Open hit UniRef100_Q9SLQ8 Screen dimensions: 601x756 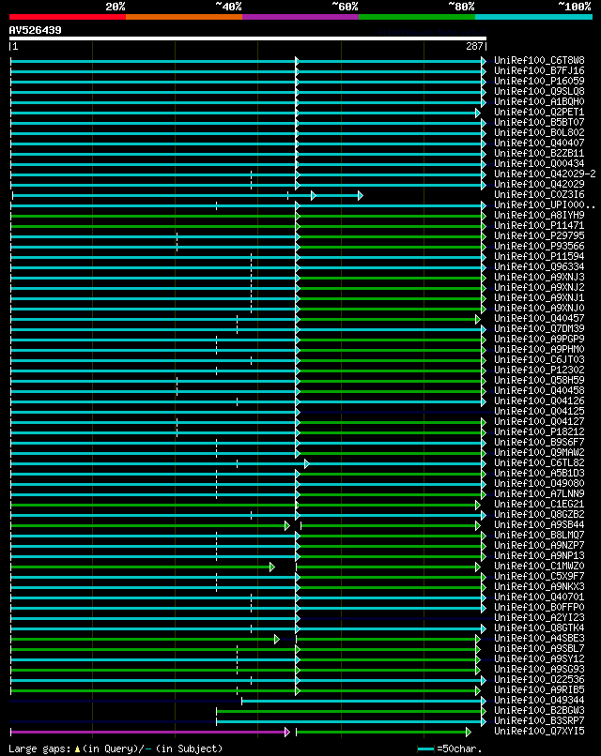click(539, 92)
